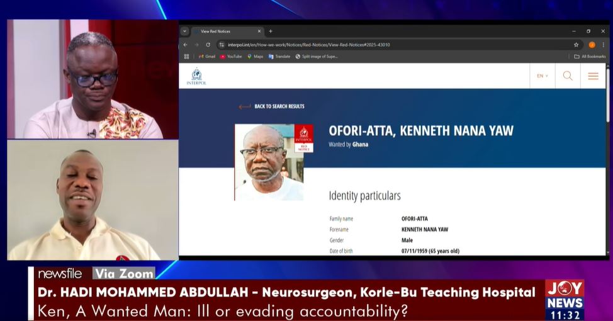Select the View Red Notices tab
The image size is (613, 321).
pyautogui.click(x=223, y=31)
